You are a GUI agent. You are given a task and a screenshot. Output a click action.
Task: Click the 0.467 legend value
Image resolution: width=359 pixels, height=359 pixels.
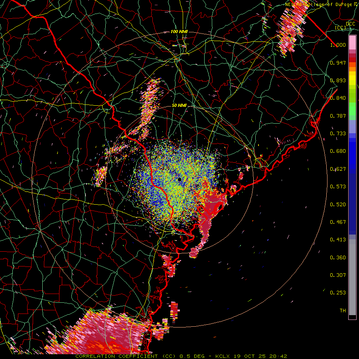point(338,222)
